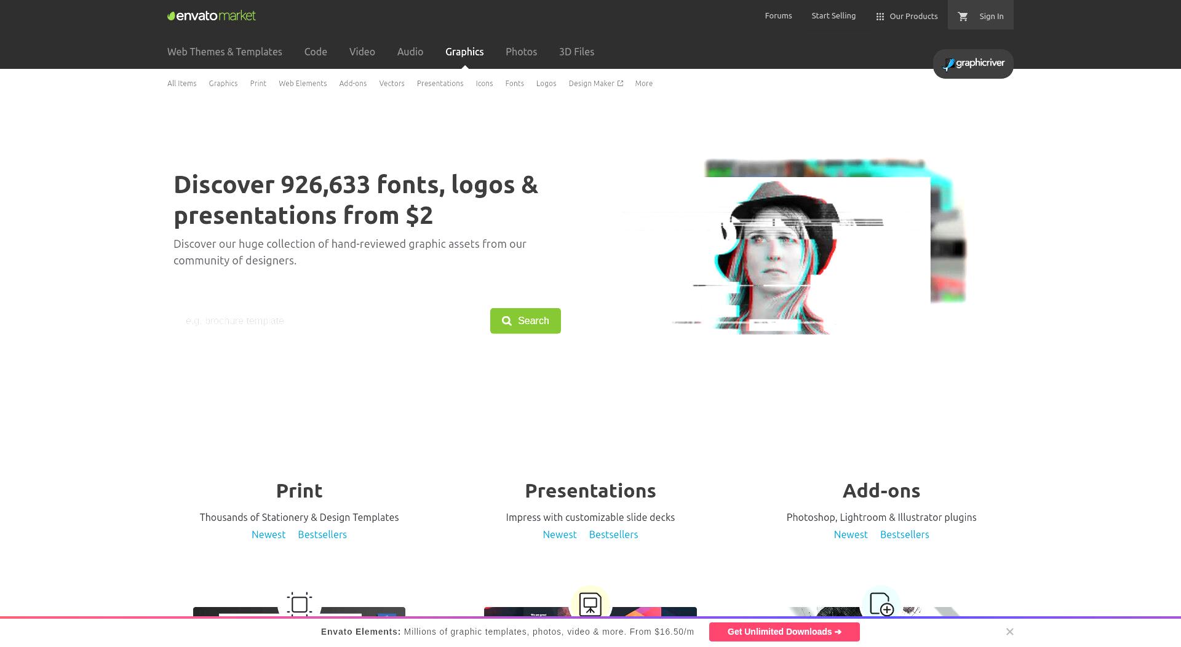
Task: Open the Forums link
Action: (x=778, y=16)
